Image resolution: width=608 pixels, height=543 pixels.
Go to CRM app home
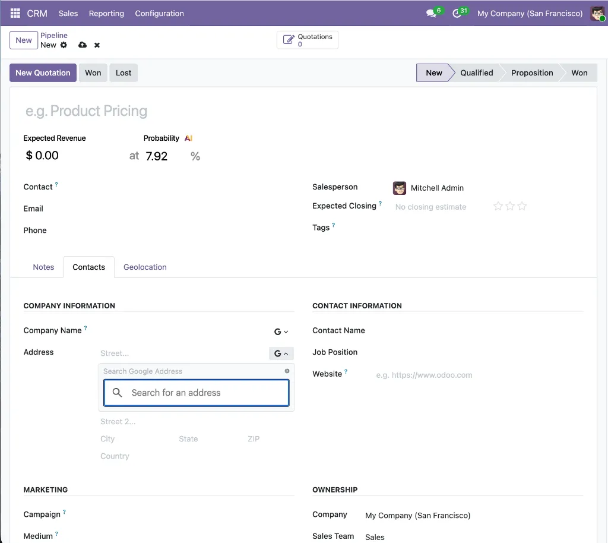tap(37, 13)
